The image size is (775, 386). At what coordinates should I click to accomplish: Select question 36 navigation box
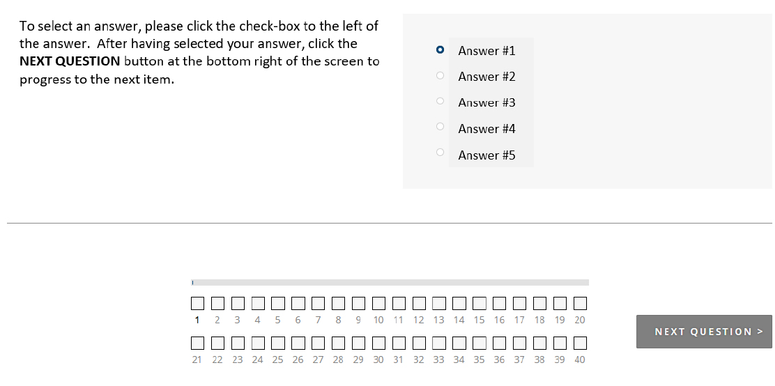(x=500, y=343)
